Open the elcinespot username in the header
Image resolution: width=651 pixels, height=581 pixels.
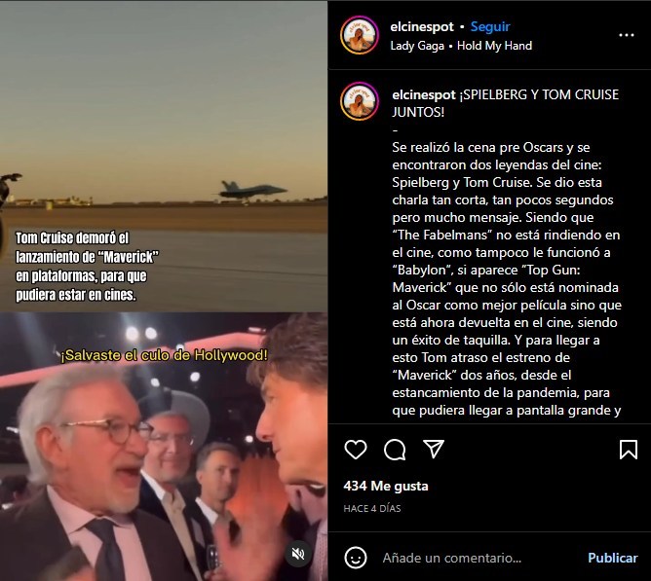pos(422,26)
